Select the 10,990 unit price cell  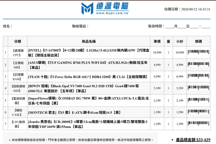pos(157,52)
